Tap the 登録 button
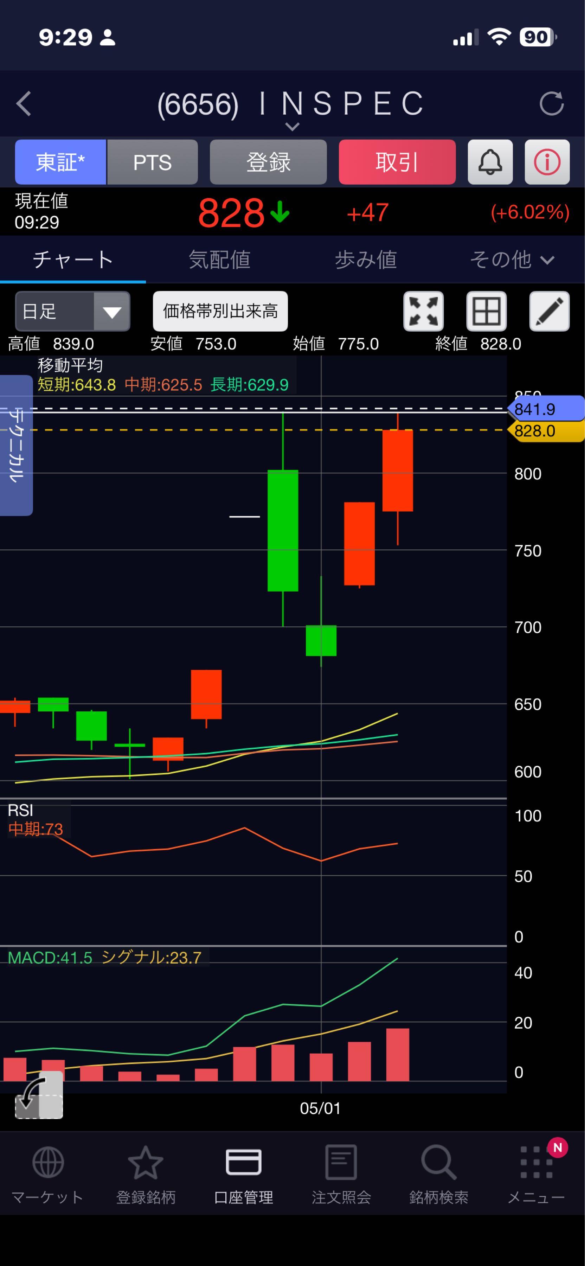This screenshot has height=1266, width=585. tap(268, 162)
